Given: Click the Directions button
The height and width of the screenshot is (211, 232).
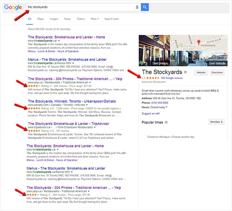Looking at the screenshot, I should (217, 72).
